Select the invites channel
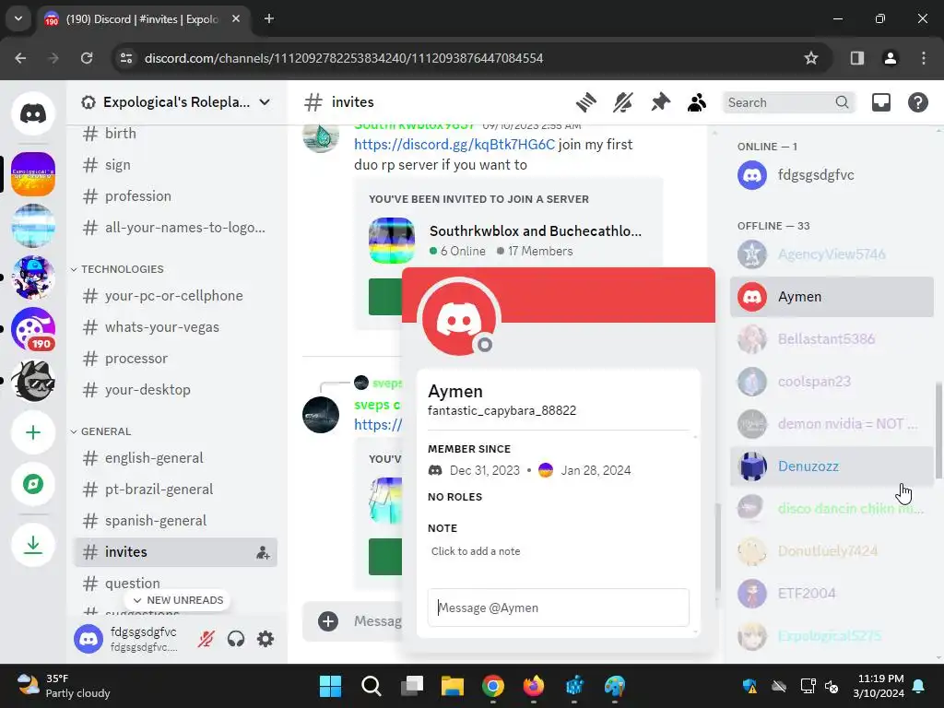Viewport: 944px width, 708px height. (x=175, y=552)
